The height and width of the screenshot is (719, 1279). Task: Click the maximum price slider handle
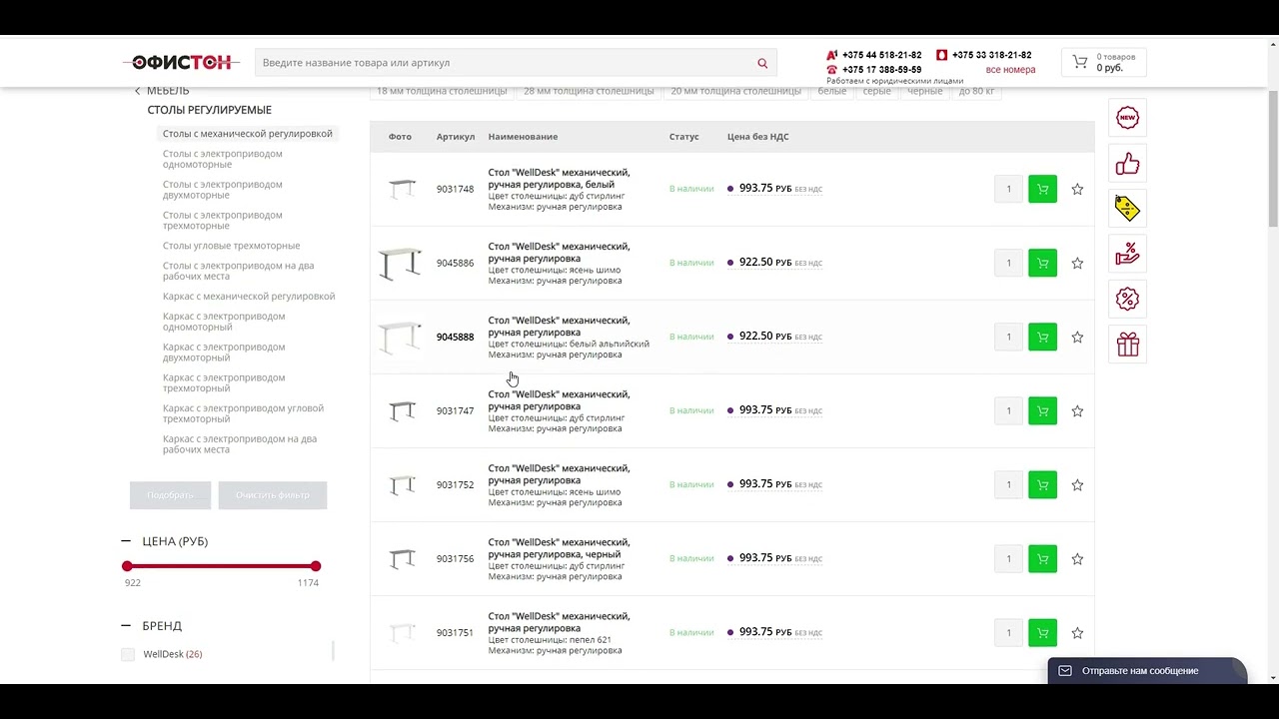pyautogui.click(x=316, y=566)
